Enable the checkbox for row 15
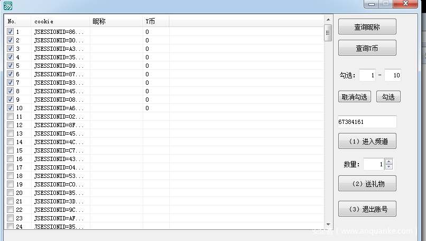This screenshot has height=241, width=426. click(10, 150)
